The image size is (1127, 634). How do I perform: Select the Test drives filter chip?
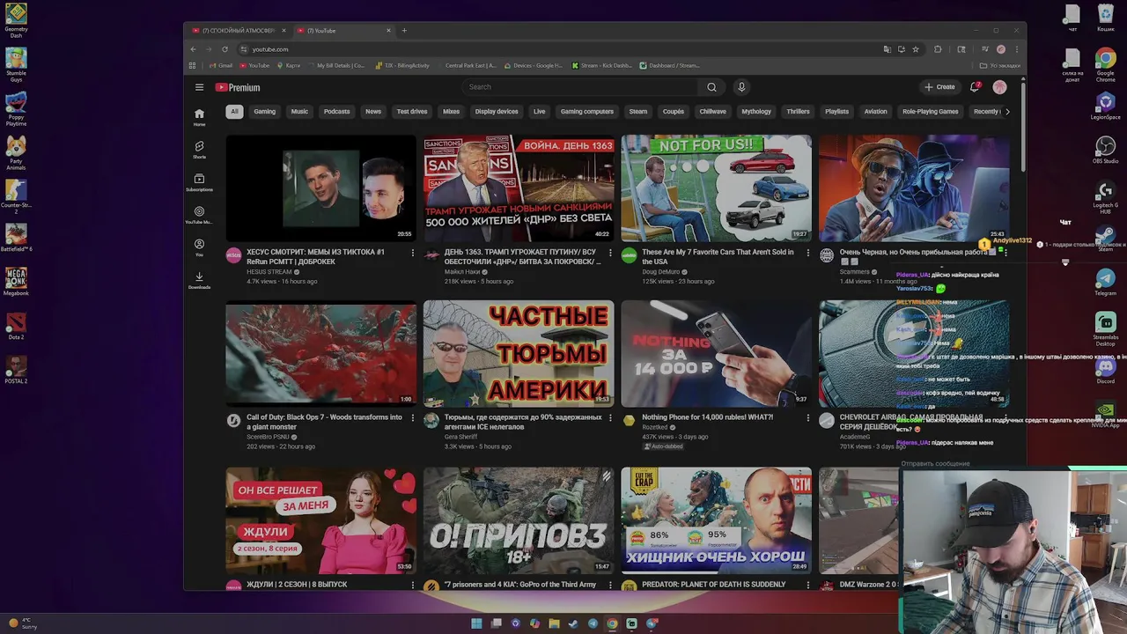tap(412, 112)
